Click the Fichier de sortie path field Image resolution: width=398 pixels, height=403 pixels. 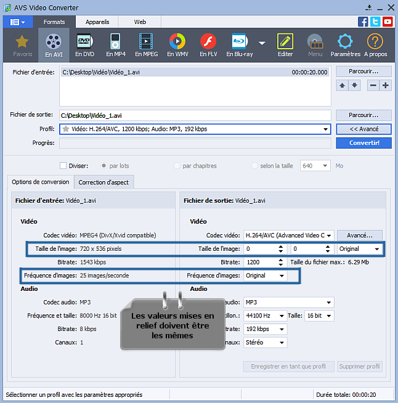tap(195, 115)
